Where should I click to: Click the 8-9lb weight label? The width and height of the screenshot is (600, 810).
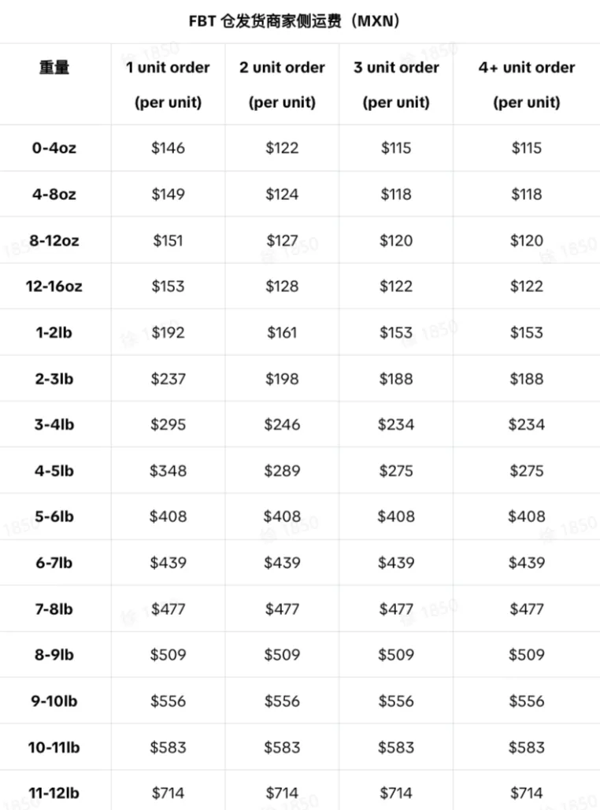54,655
